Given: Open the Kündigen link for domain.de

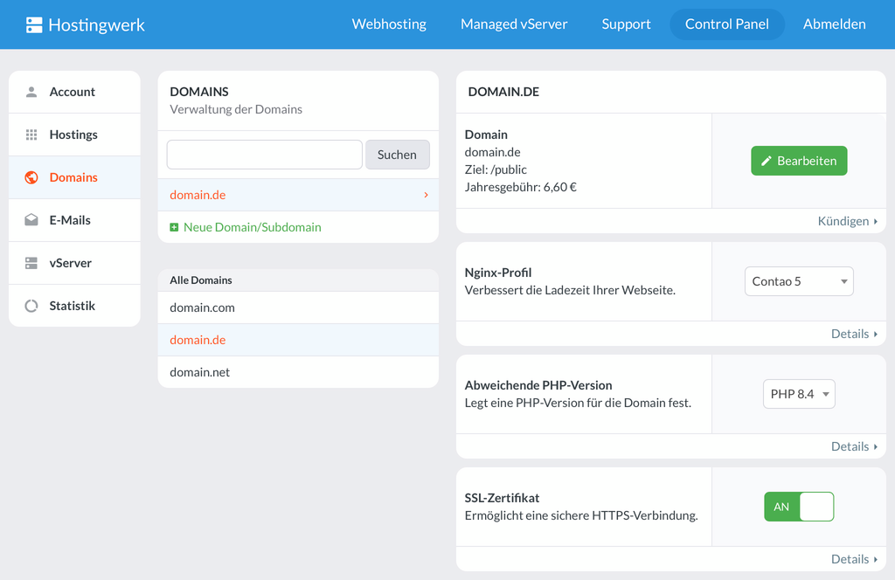Looking at the screenshot, I should tap(848, 221).
